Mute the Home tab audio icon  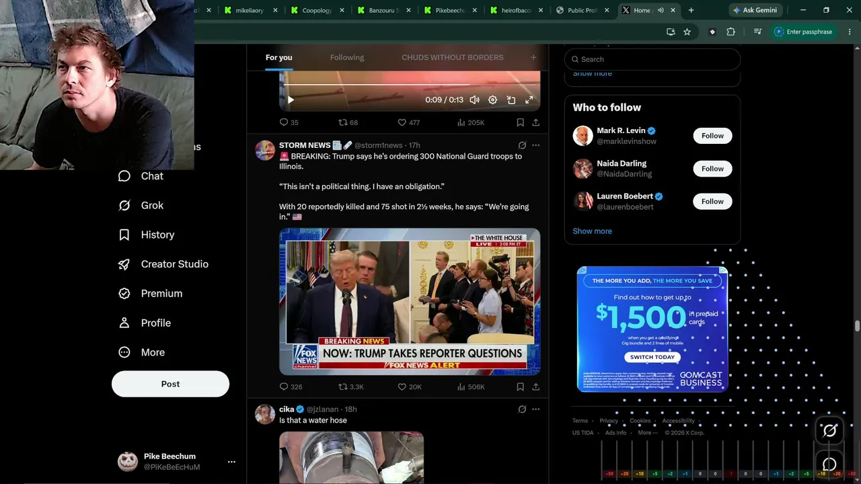click(x=661, y=10)
